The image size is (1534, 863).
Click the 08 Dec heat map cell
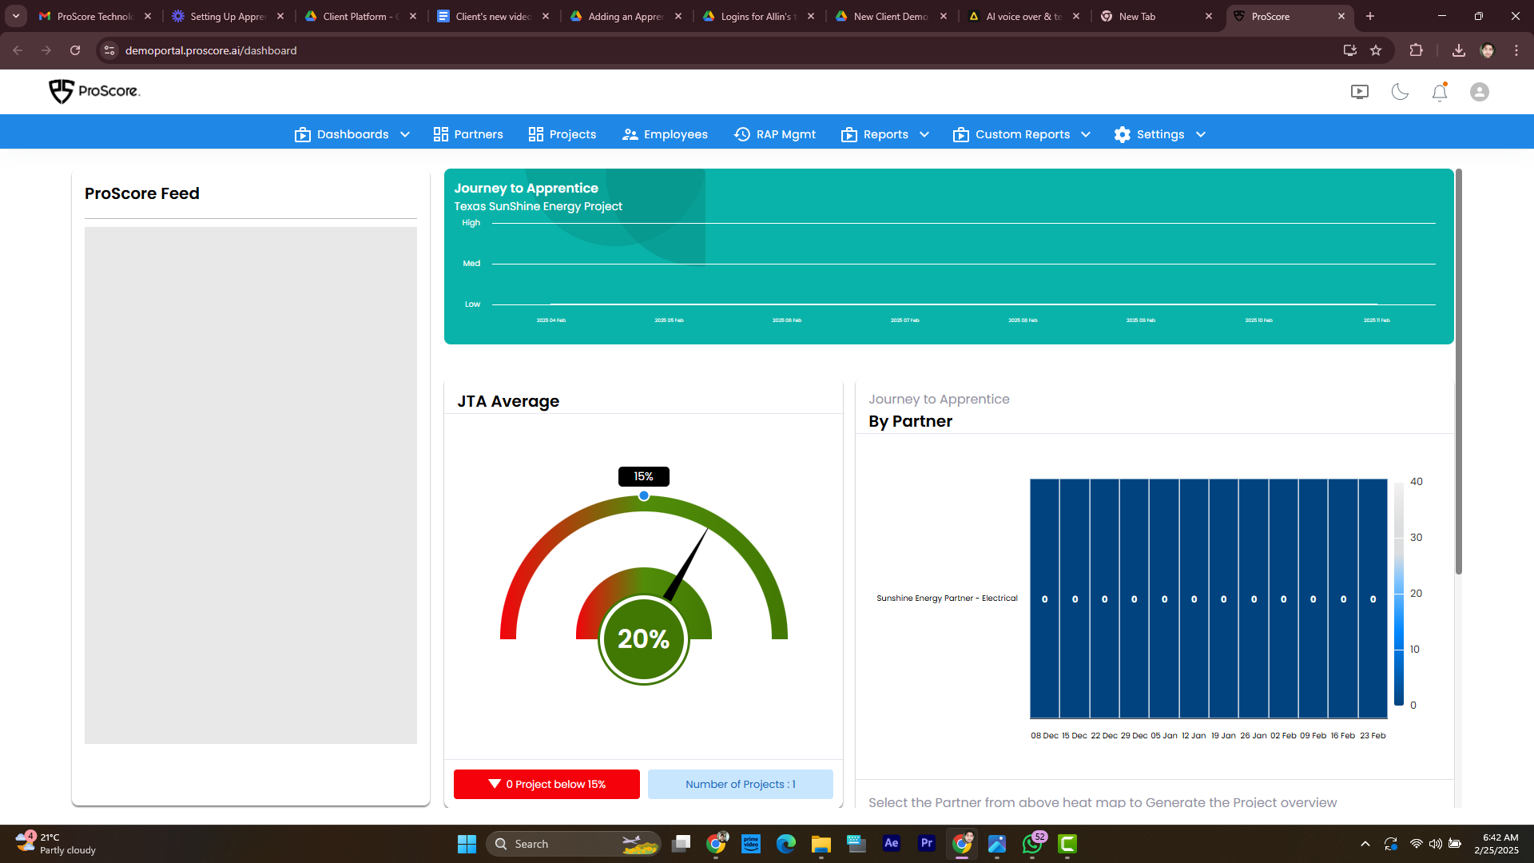pos(1044,599)
